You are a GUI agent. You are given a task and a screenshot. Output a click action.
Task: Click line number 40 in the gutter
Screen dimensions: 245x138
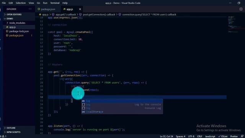click(x=41, y=126)
